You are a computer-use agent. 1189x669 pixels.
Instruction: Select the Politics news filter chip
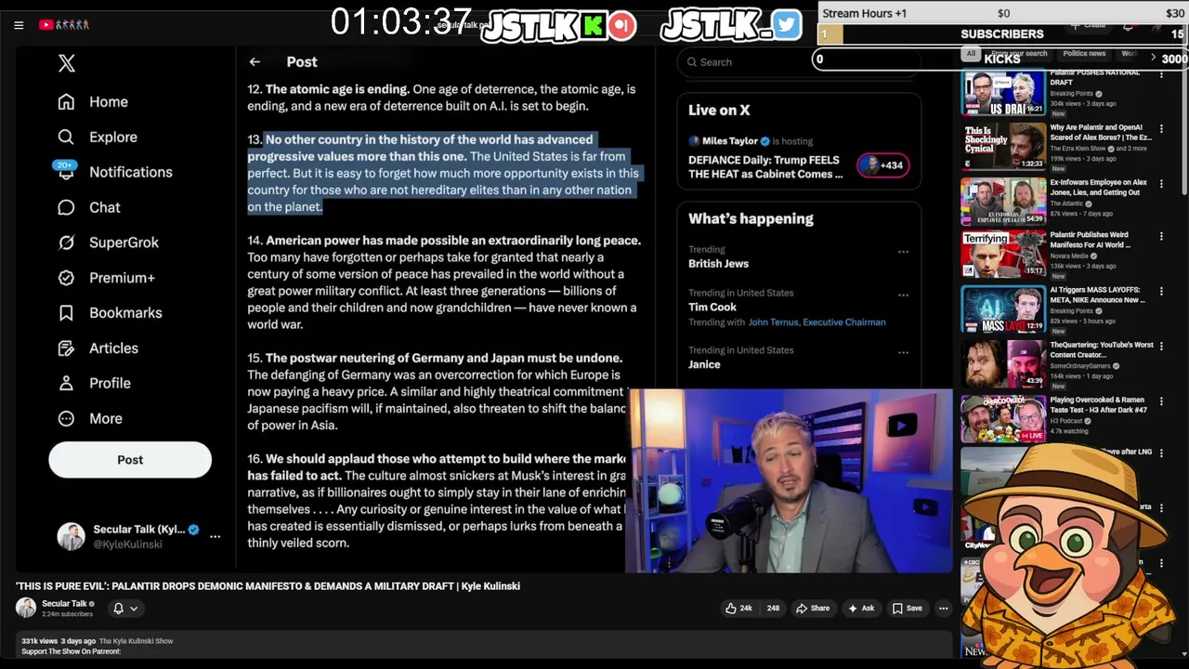pyautogui.click(x=1084, y=54)
